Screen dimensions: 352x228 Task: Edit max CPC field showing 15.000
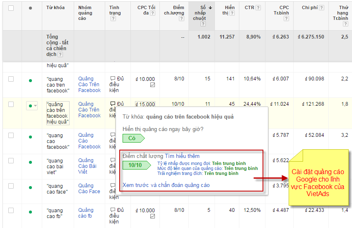[145, 104]
